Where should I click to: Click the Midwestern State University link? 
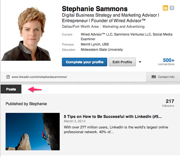(102, 49)
